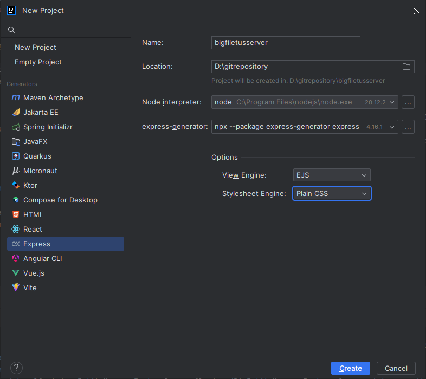Click the Vite label in Generators
Screen dimensions: 426x379
[x=30, y=288]
